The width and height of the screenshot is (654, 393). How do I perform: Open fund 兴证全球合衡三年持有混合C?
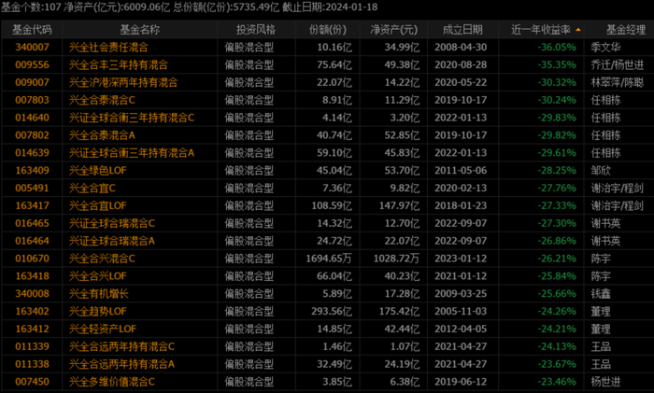(132, 118)
